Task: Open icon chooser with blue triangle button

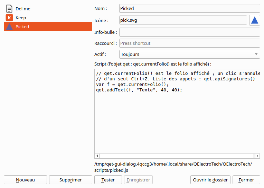Action: click(x=255, y=20)
